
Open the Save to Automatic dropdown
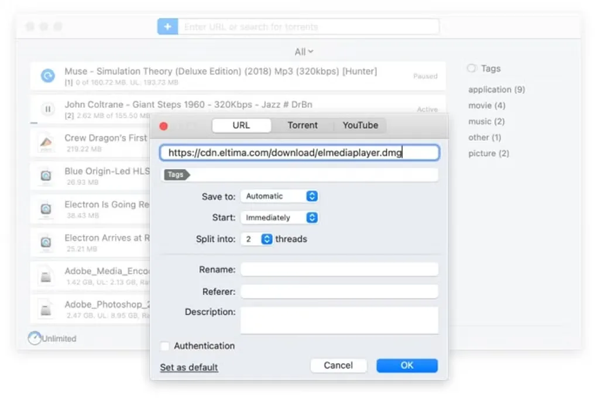pos(279,196)
